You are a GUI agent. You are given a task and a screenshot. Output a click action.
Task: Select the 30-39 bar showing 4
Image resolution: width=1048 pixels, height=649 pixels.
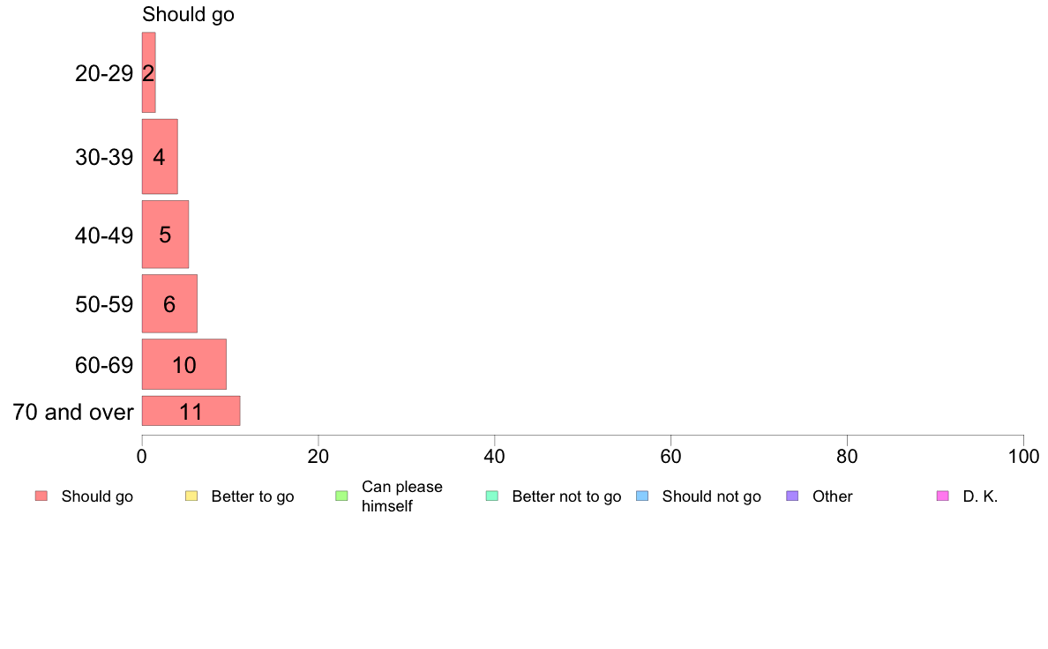160,156
